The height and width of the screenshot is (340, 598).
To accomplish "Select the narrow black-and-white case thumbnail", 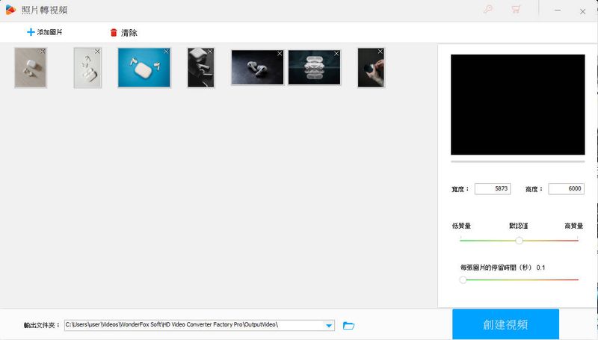I will [201, 68].
